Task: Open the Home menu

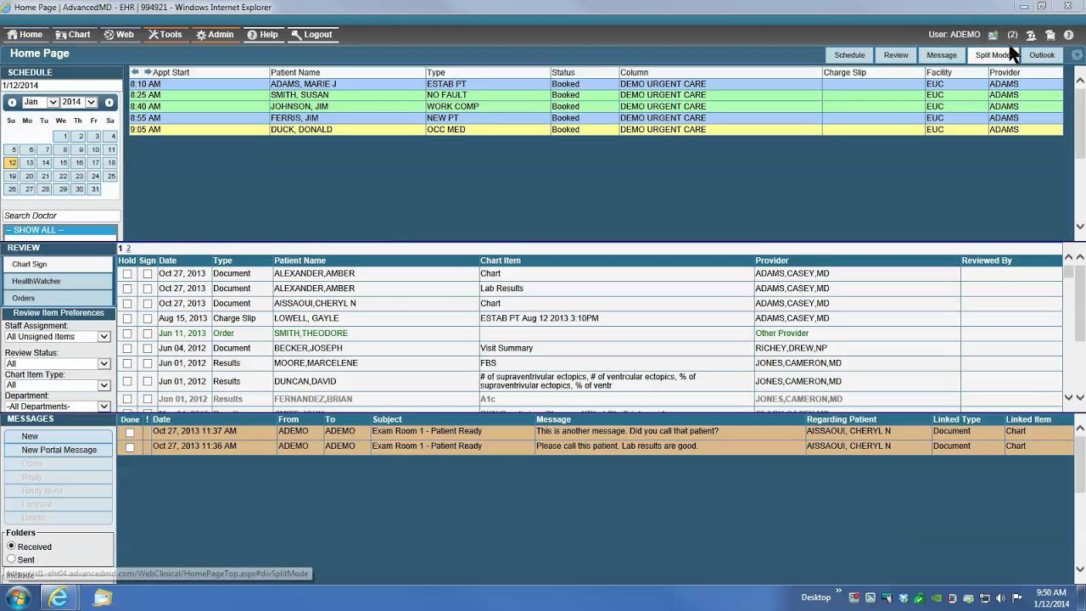Action: (x=25, y=35)
